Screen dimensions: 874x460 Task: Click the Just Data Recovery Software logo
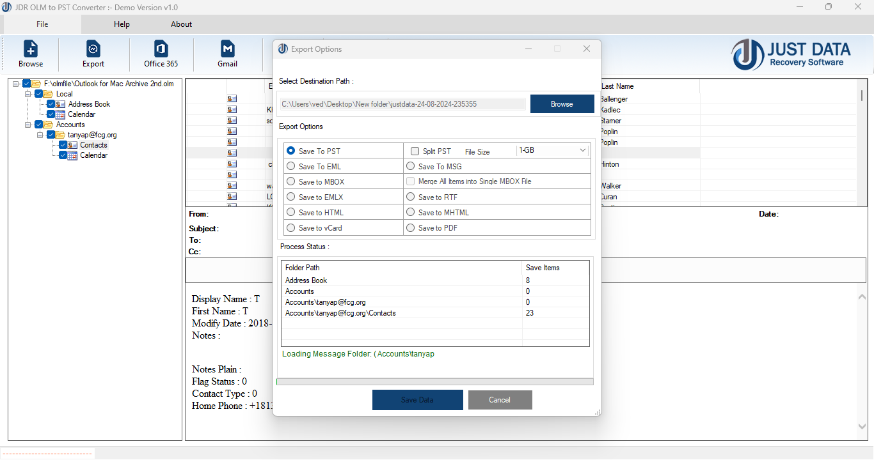791,54
